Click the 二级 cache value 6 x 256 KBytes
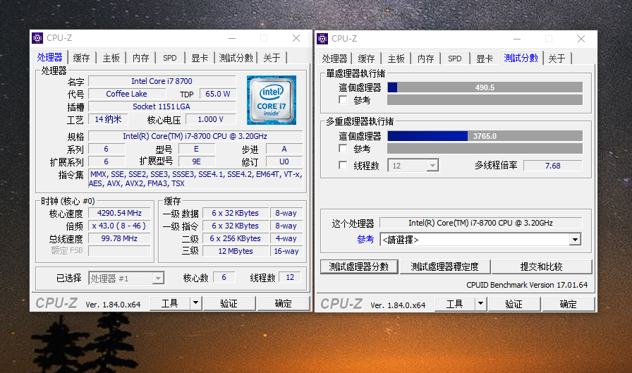This screenshot has width=632, height=373. 236,238
